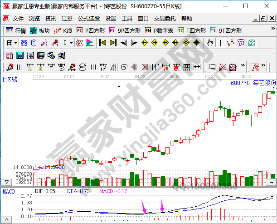Image resolution: width=277 pixels, height=224 pixels.
Task: Select the T四方形 tool
Action: pyautogui.click(x=192, y=31)
